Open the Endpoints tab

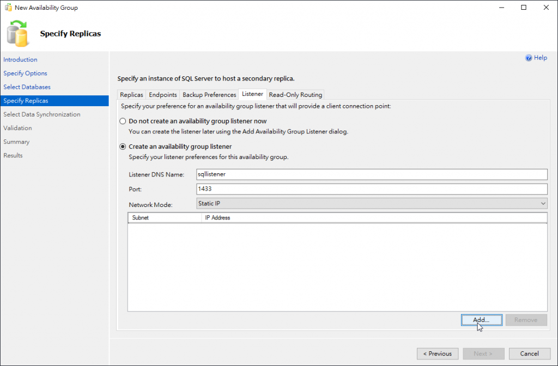163,95
